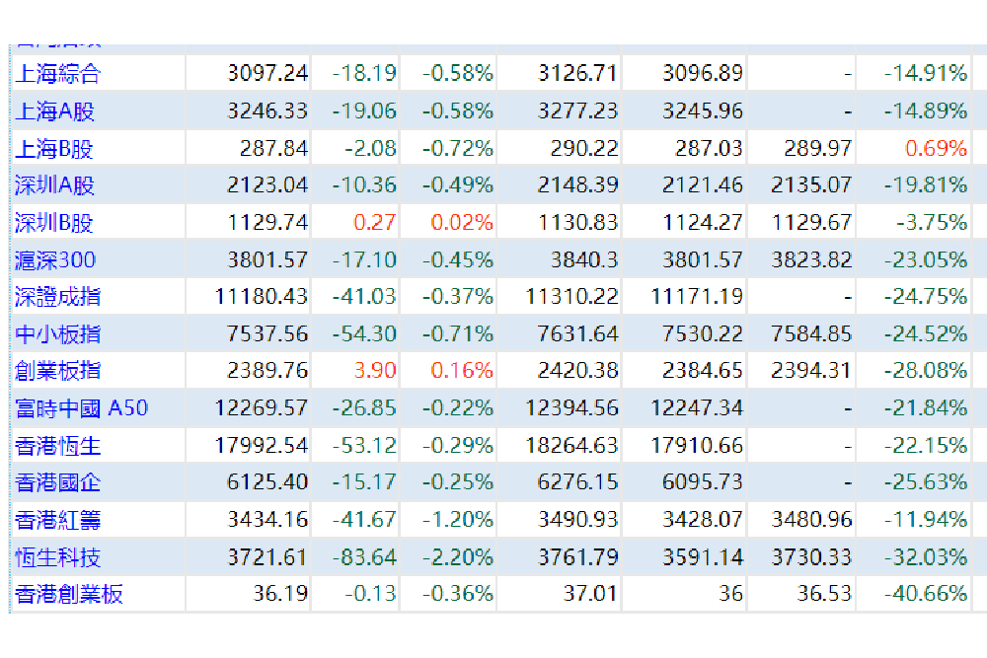Open the 上海A股 index link
This screenshot has width=987, height=658.
point(54,111)
